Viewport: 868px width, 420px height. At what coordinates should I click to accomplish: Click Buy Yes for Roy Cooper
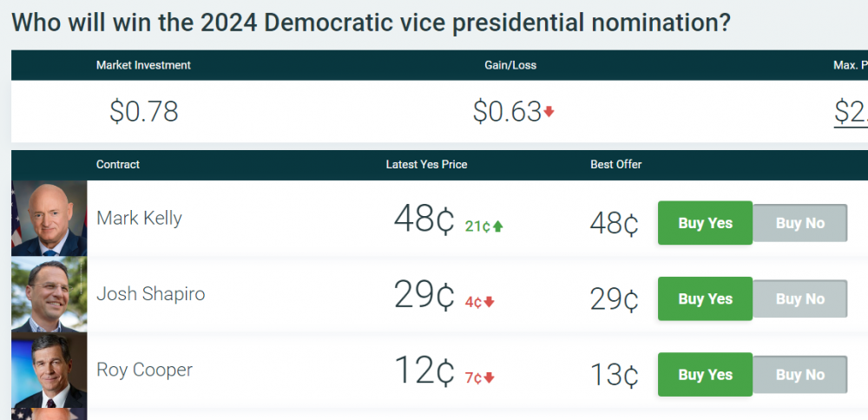[x=705, y=375]
